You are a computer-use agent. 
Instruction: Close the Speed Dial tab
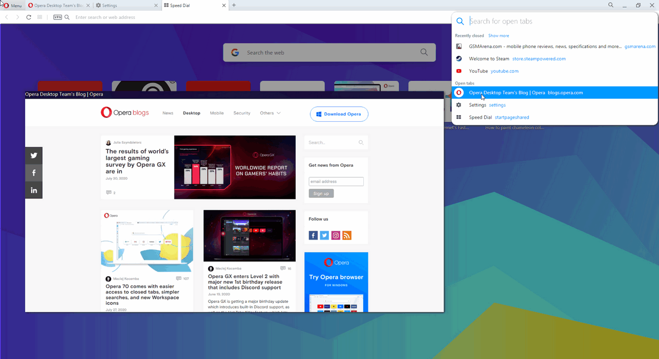click(x=224, y=6)
